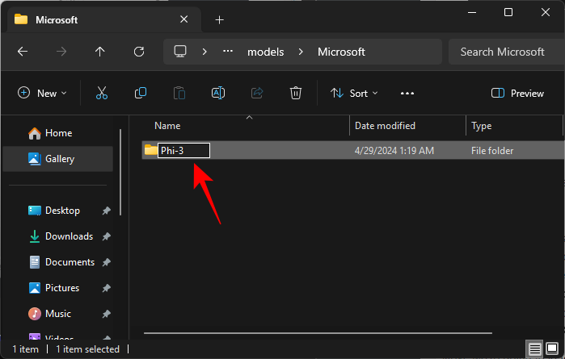Click the Delete trash can icon
Screen dimensions: 565x359
click(296, 93)
